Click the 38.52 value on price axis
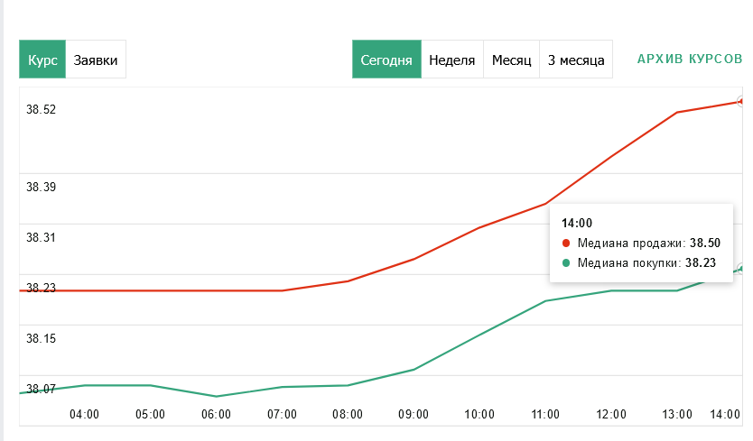The image size is (753, 441). click(x=41, y=110)
